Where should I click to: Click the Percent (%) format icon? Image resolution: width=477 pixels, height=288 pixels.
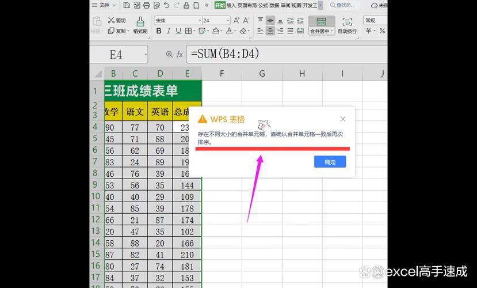coord(382,31)
